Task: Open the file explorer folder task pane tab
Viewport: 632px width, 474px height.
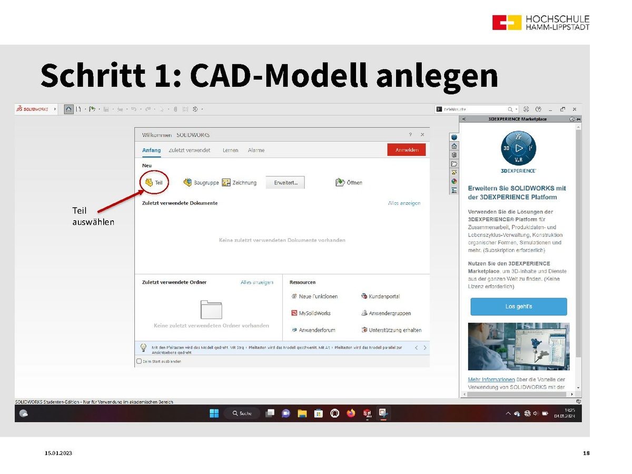Action: tap(453, 164)
